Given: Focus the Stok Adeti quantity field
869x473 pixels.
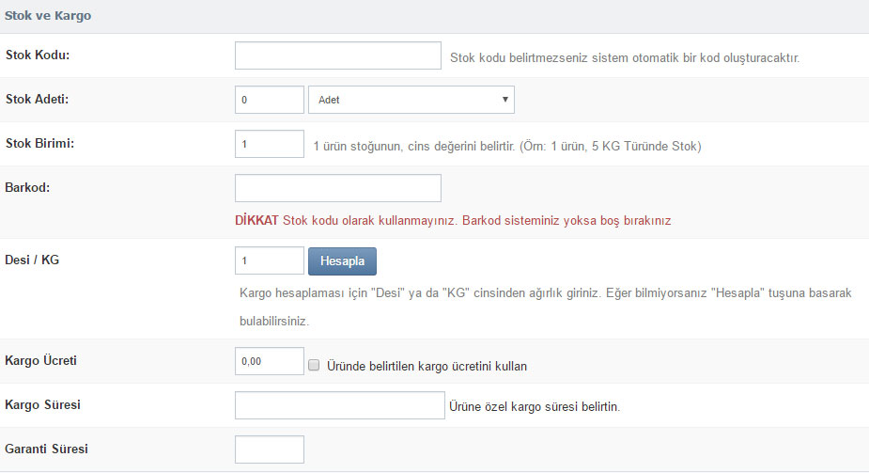Looking at the screenshot, I should 270,100.
